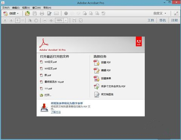Choose the selection cursor tool

click(30, 20)
